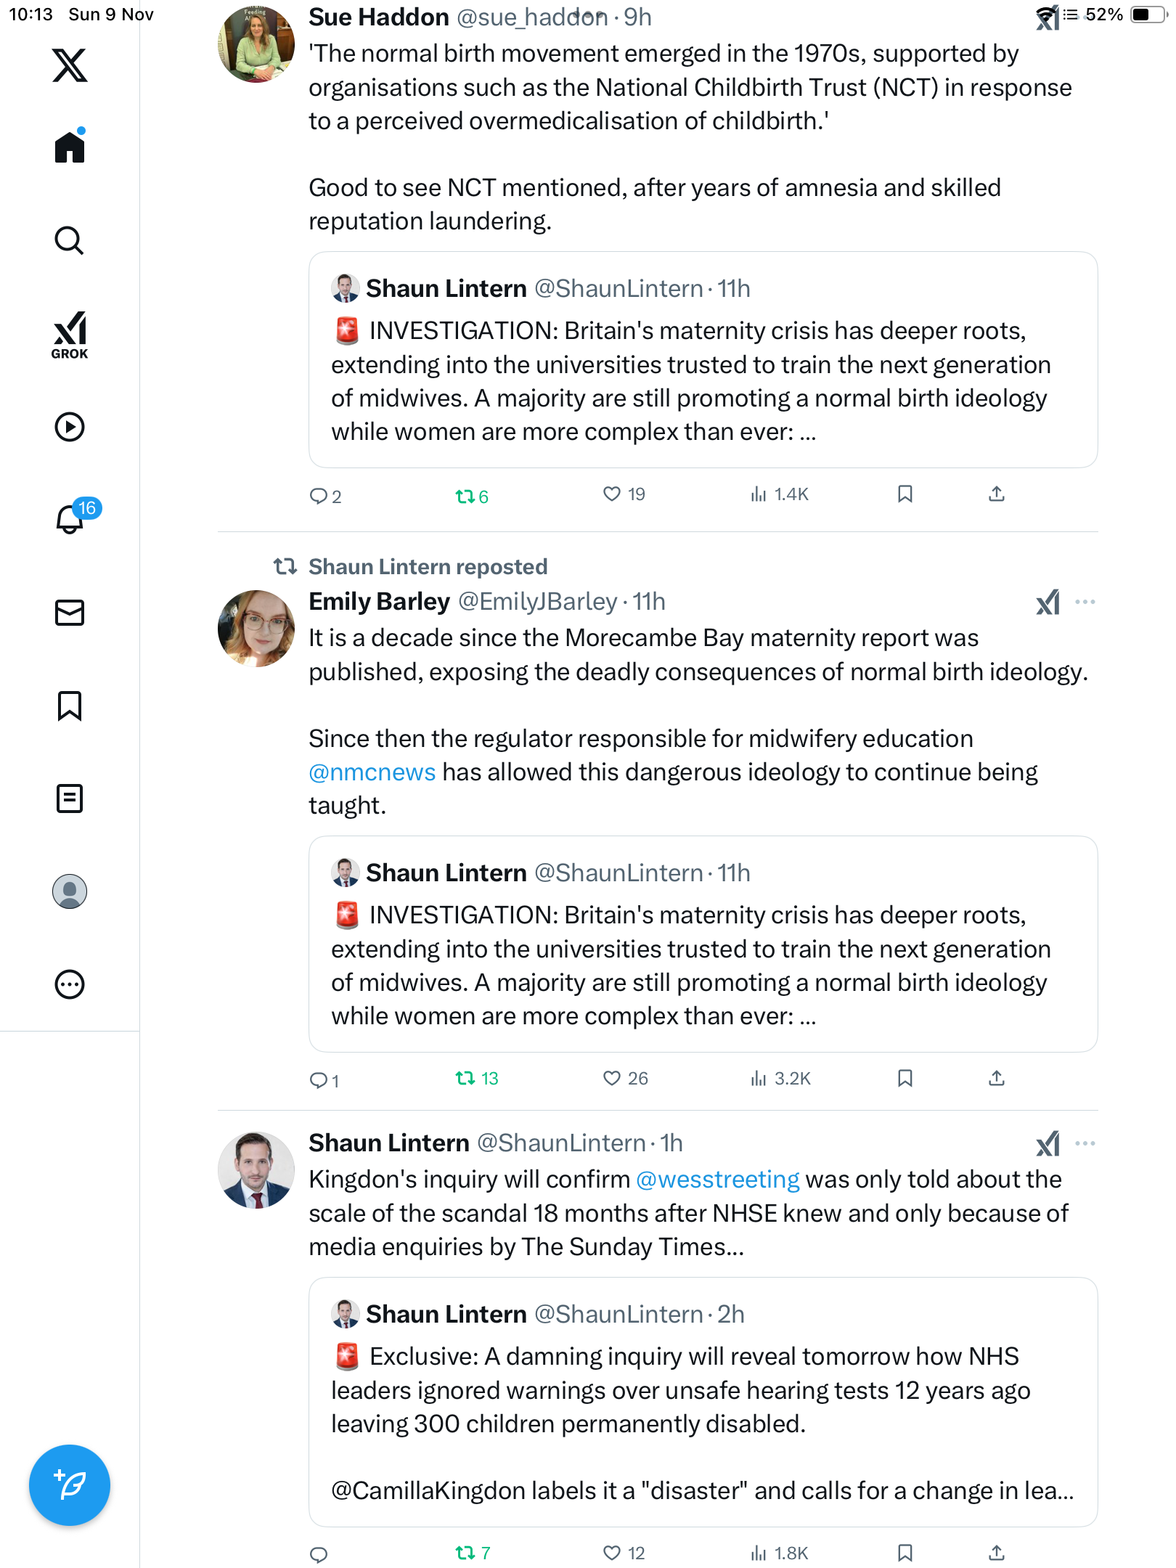The height and width of the screenshot is (1568, 1176).
Task: Bookmark Emily Barley's post
Action: (905, 1079)
